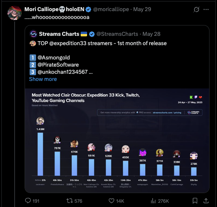Image resolution: width=217 pixels, height=207 pixels.
Task: Open the Most Watched chart image
Action: coord(117,140)
